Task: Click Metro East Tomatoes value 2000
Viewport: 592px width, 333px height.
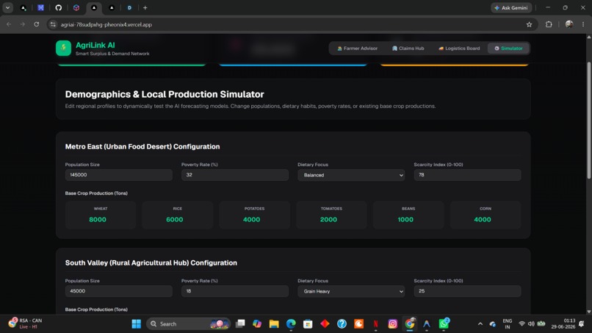Action: point(328,220)
